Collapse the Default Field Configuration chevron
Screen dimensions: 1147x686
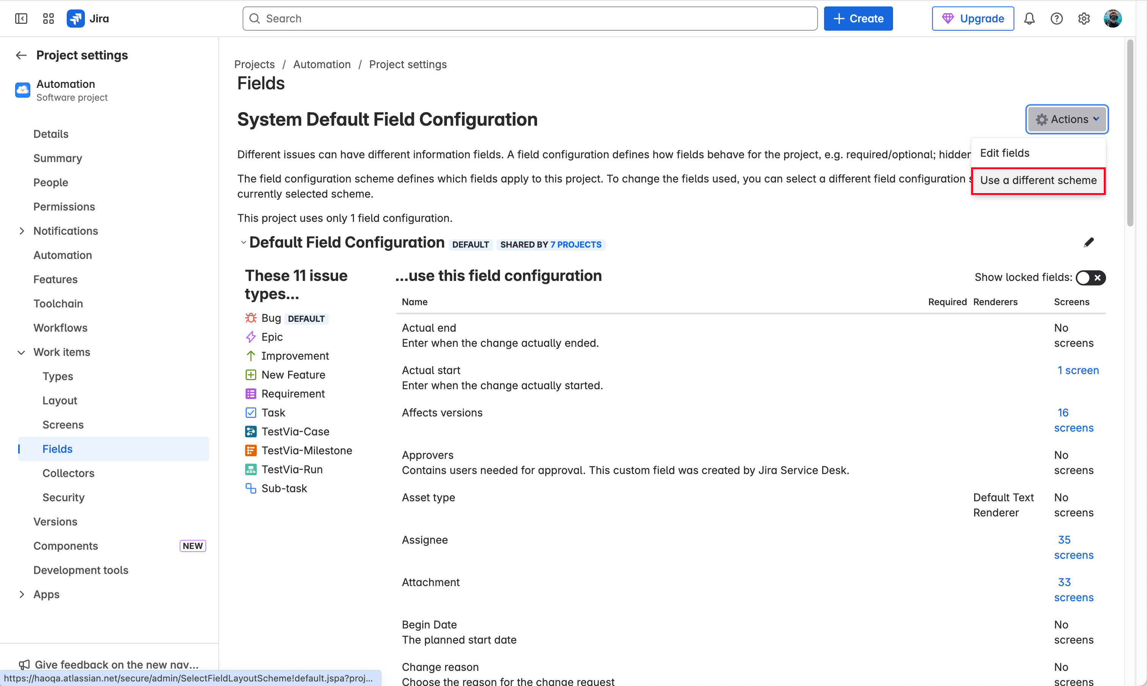click(243, 243)
